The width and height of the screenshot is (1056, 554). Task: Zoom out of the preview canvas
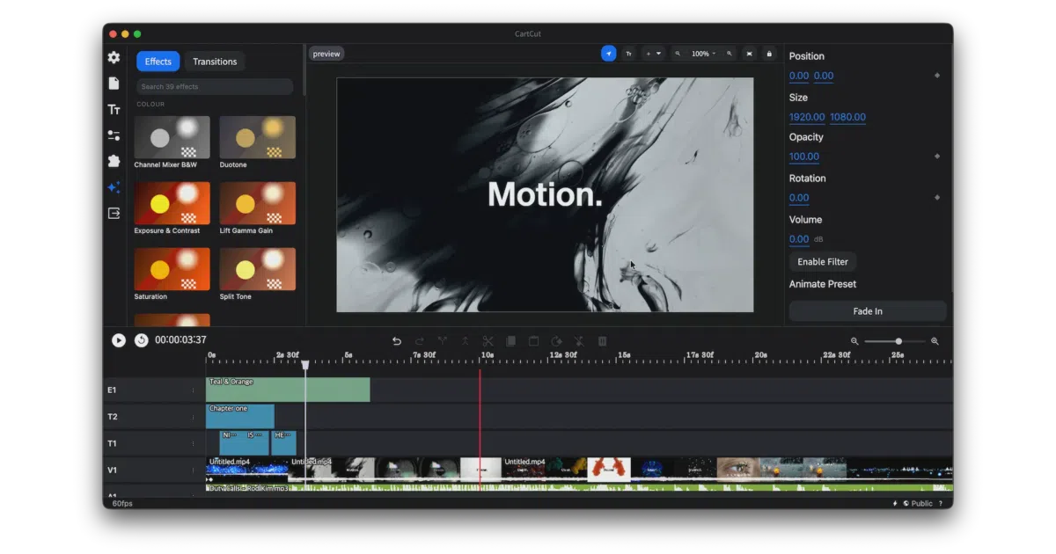(678, 54)
